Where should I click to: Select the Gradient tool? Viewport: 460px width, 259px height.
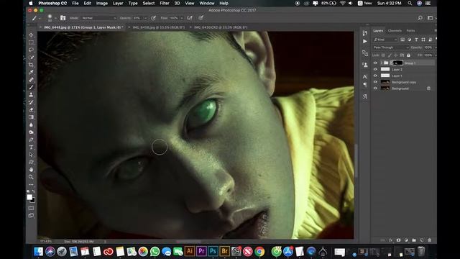(x=31, y=117)
